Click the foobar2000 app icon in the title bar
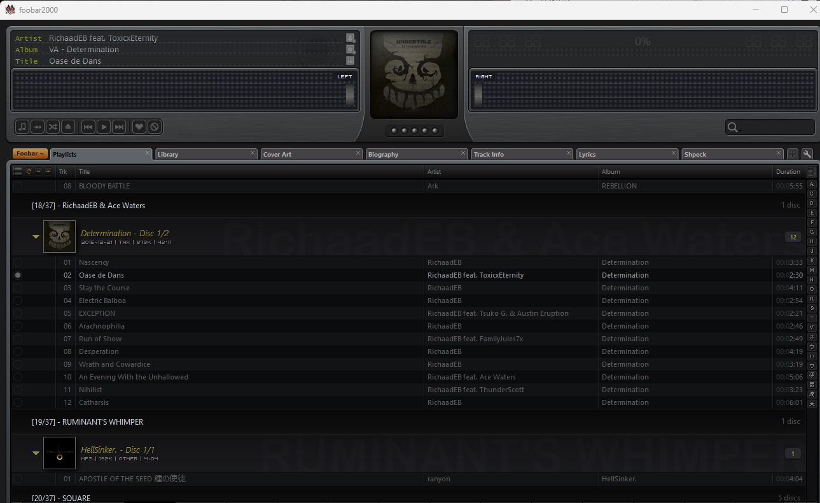Screen dimensions: 820x503 click(x=10, y=10)
